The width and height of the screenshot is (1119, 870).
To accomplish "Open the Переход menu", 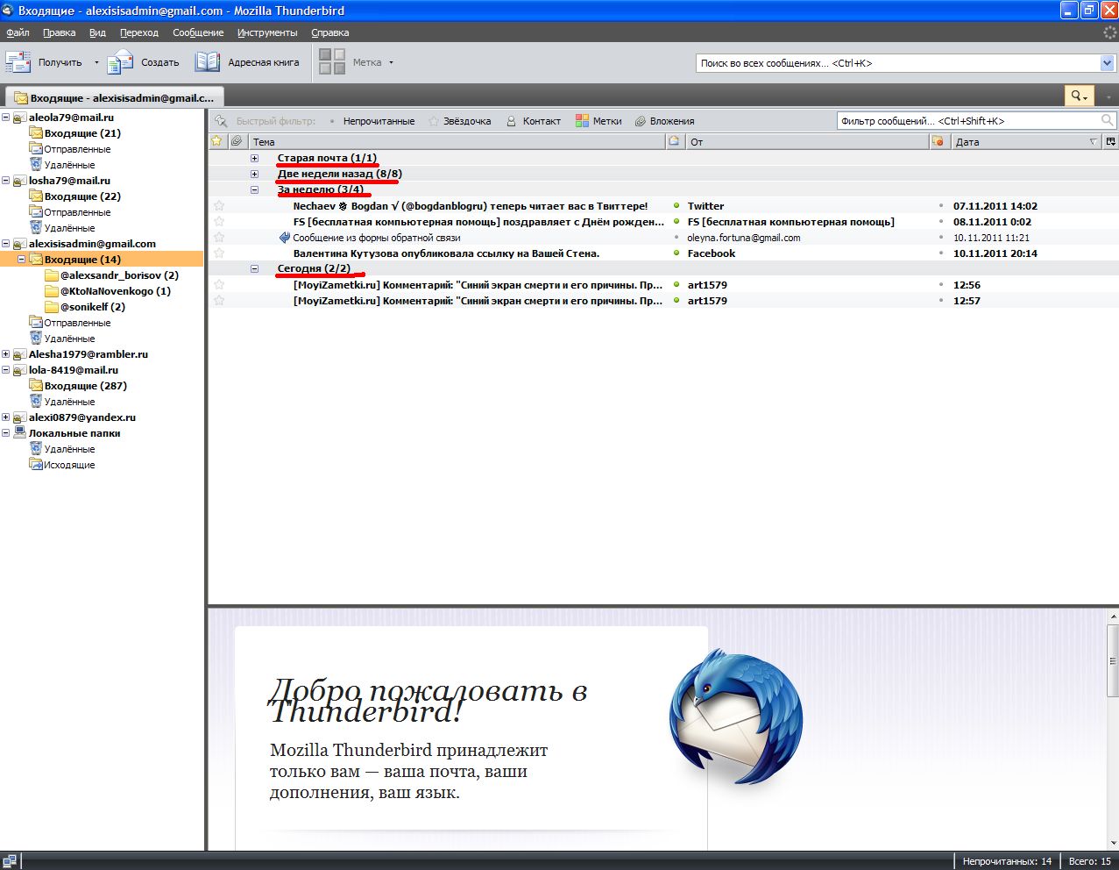I will point(139,32).
